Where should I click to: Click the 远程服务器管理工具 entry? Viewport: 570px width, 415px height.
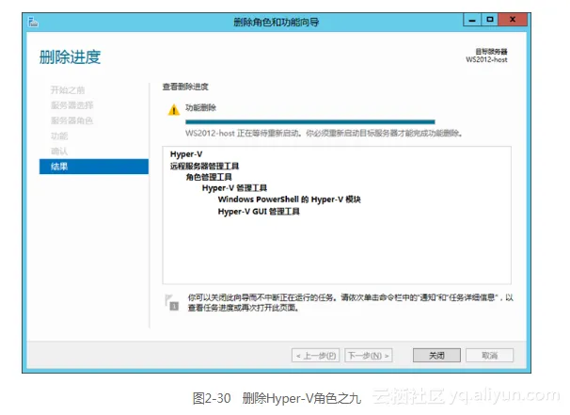(204, 166)
